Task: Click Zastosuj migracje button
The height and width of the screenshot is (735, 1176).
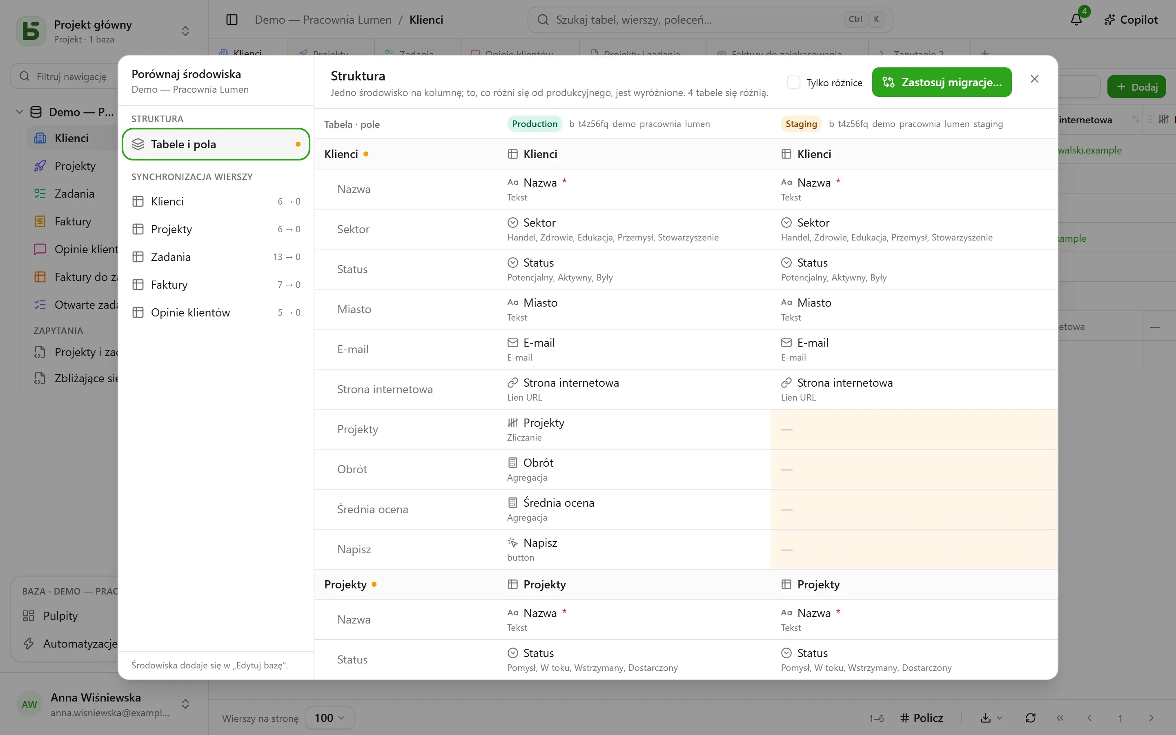Action: (x=941, y=82)
